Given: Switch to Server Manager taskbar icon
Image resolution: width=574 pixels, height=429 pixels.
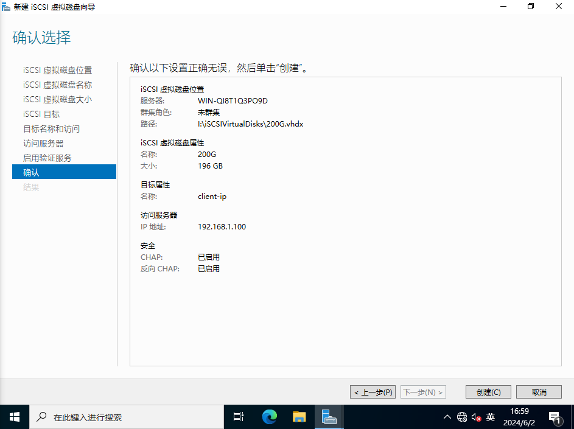Looking at the screenshot, I should [x=329, y=417].
